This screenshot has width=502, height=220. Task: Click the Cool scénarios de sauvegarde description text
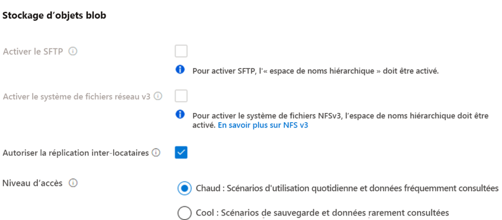(322, 213)
